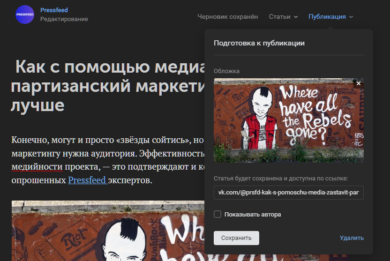Click the cover image thumbnail in Обложка
This screenshot has width=390, height=261.
click(289, 120)
